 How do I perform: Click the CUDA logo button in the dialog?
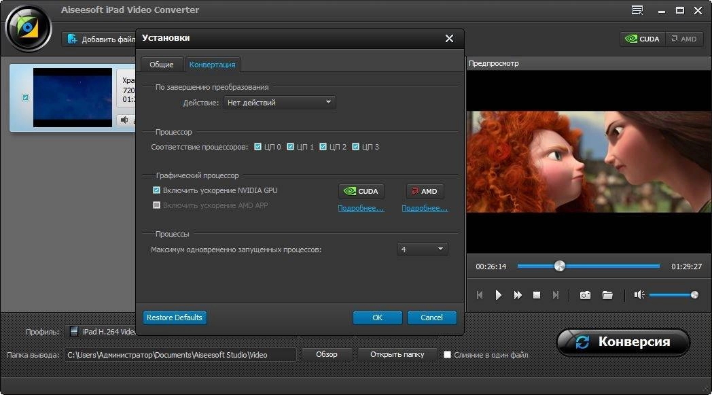(x=361, y=191)
